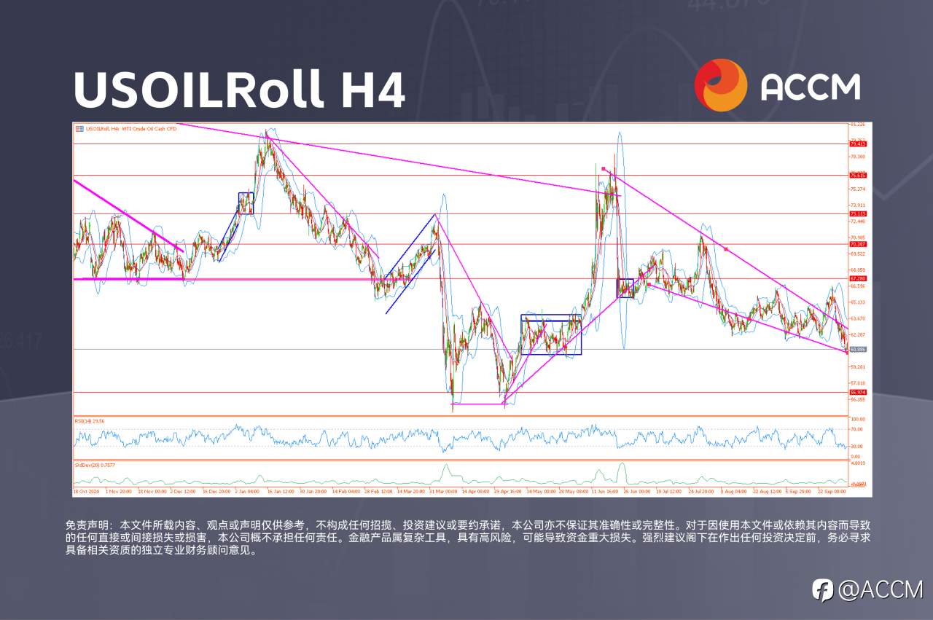Select the red 76.615 price label
Image resolution: width=933 pixels, height=620 pixels.
tap(857, 176)
